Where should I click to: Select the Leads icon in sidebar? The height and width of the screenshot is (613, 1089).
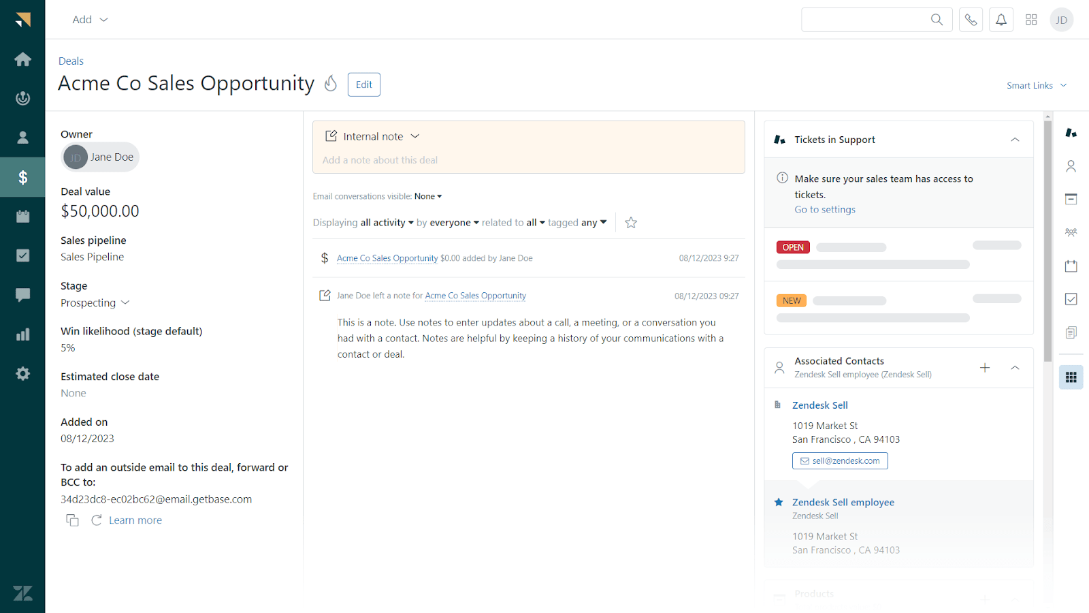tap(22, 98)
